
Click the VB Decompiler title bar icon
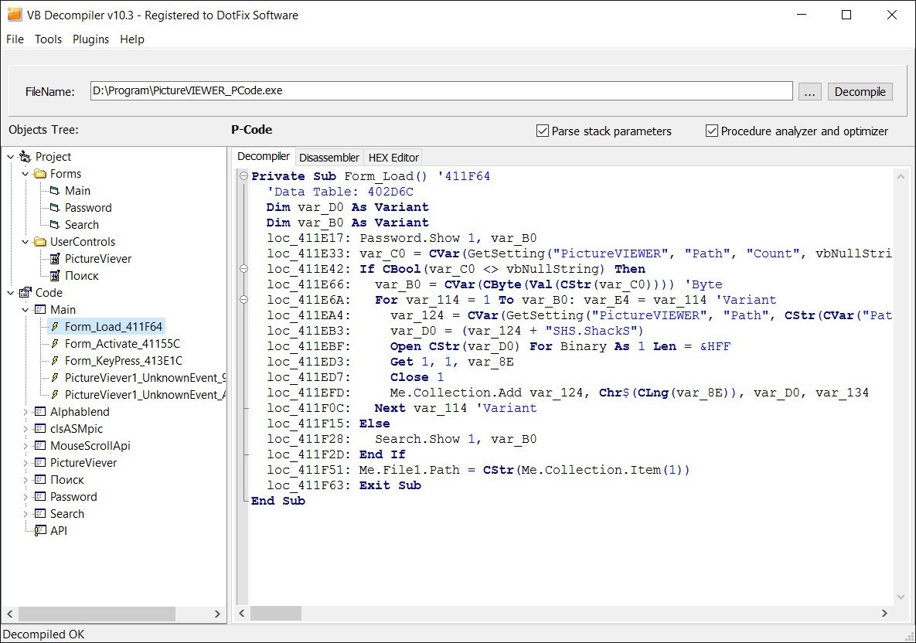coord(15,14)
